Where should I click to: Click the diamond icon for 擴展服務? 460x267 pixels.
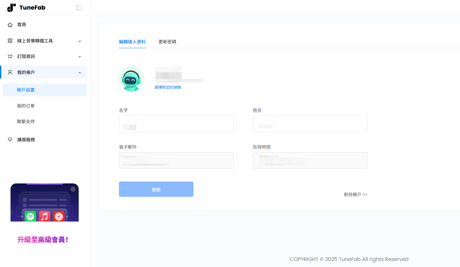click(10, 140)
